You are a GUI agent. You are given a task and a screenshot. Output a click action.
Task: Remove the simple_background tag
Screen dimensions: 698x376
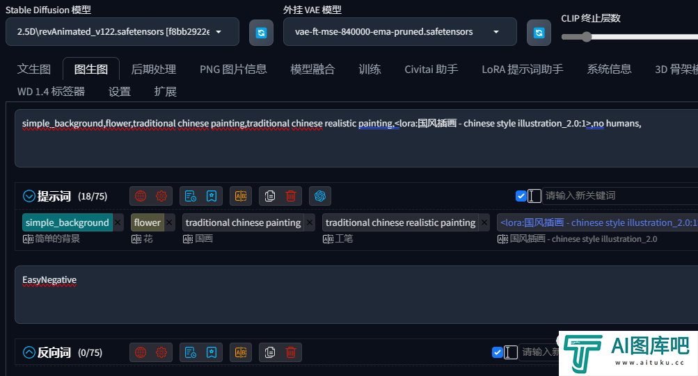point(118,222)
